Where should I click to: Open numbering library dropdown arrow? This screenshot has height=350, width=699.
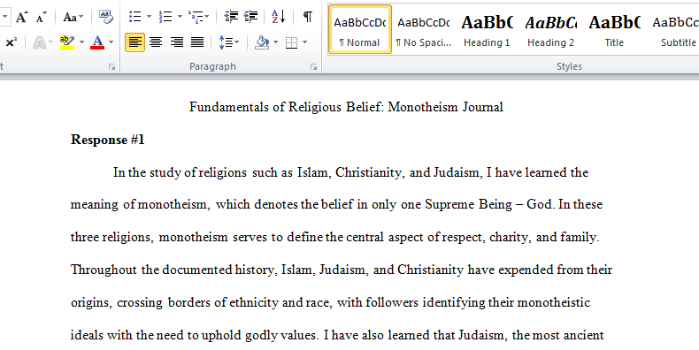tap(180, 17)
